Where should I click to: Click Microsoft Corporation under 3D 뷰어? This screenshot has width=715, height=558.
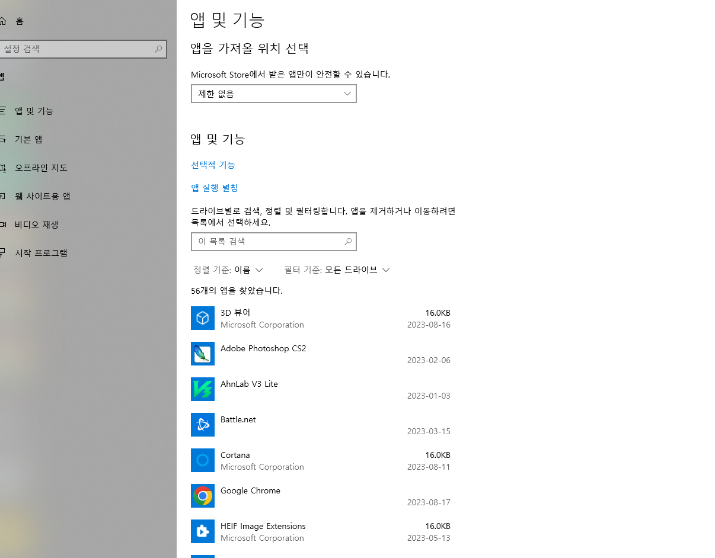[x=262, y=325]
